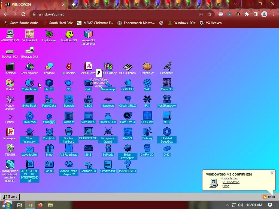The image size is (279, 209).
Task: Open Arena 93 multiplayer icon
Action: click(88, 37)
